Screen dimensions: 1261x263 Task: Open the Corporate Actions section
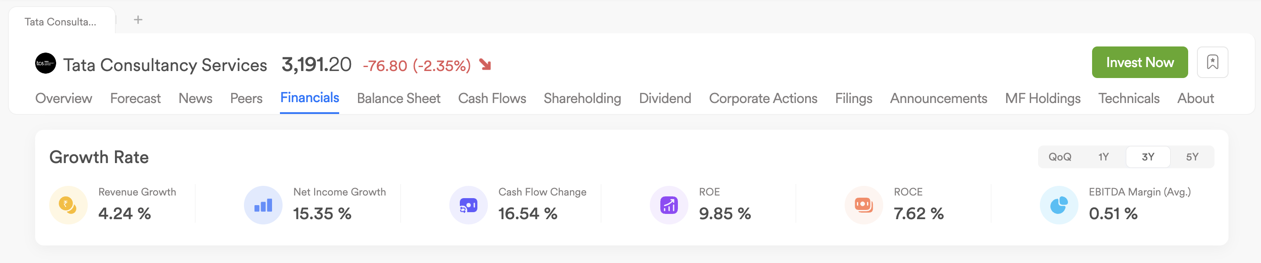[763, 98]
